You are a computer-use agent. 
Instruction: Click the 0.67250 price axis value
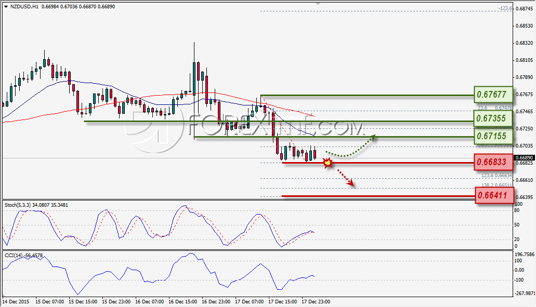coord(524,129)
